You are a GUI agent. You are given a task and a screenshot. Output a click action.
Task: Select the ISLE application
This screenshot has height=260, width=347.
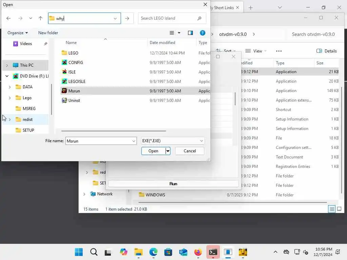68,72
